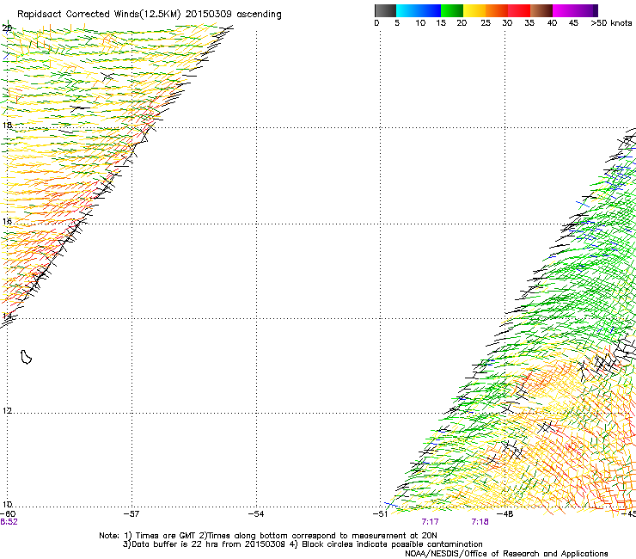Click the NOAA/NESDIS Office of Research credit text

click(506, 554)
